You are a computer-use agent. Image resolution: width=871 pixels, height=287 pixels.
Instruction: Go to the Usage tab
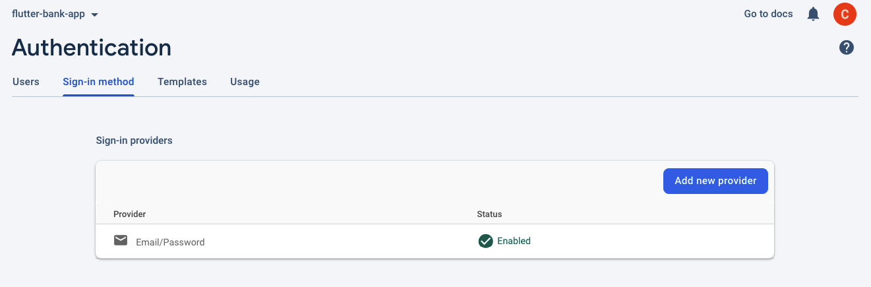pyautogui.click(x=245, y=82)
